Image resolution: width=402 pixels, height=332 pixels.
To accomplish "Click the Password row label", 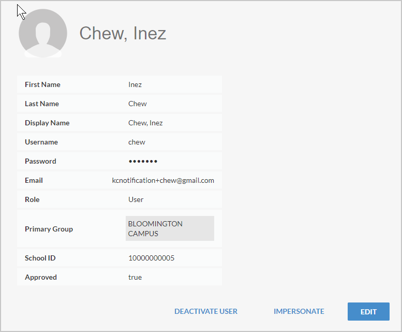I will (x=40, y=161).
